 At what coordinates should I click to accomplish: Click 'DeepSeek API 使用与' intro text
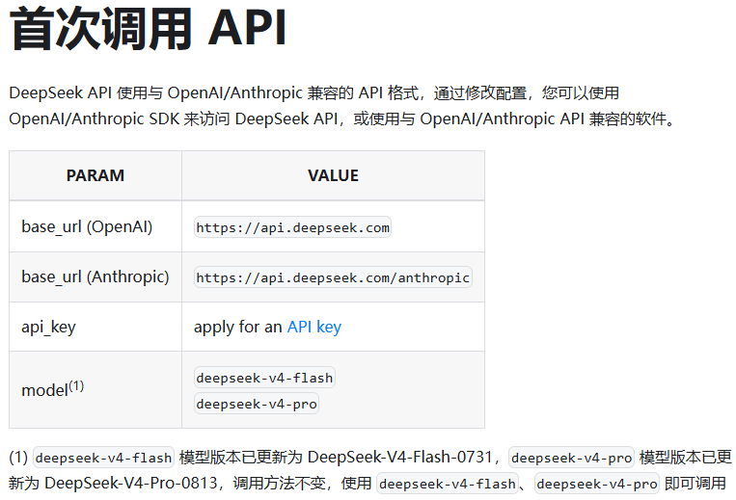coord(86,92)
